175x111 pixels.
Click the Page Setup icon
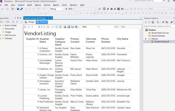(72, 27)
